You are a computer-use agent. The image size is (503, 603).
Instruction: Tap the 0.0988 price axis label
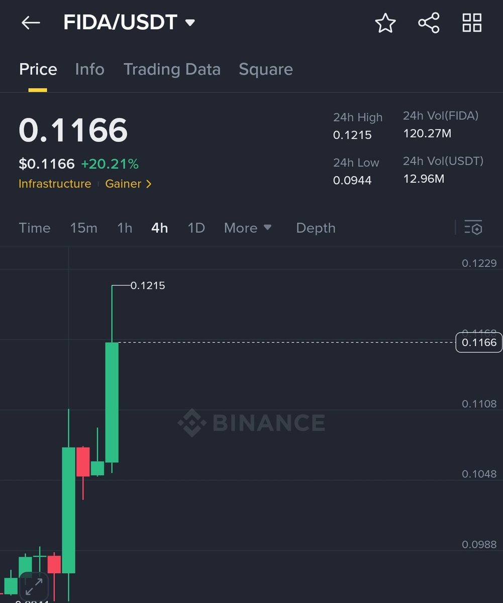click(x=479, y=544)
